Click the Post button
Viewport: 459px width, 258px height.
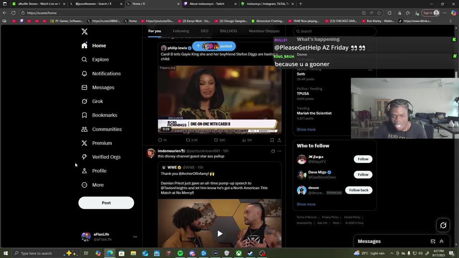[106, 203]
